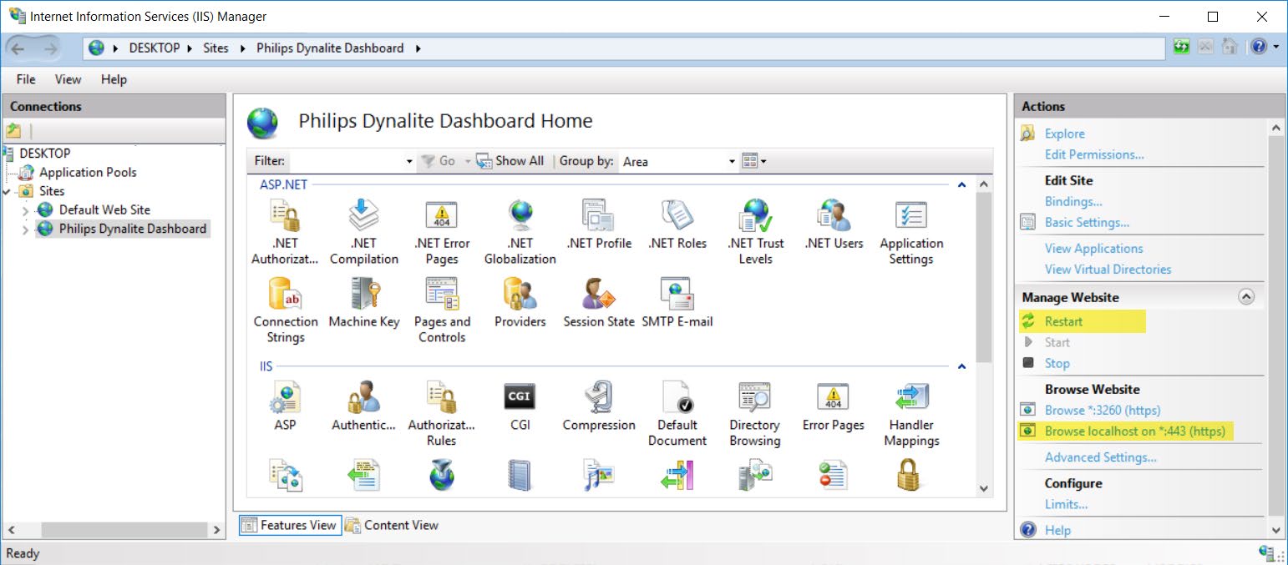Open the CGI feature icon
Screen dimensions: 1288x565
[x=520, y=397]
